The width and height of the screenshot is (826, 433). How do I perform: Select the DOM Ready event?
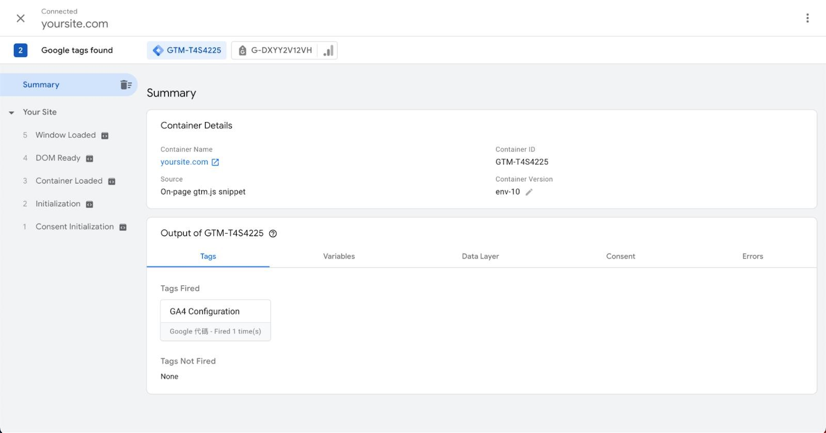[58, 158]
